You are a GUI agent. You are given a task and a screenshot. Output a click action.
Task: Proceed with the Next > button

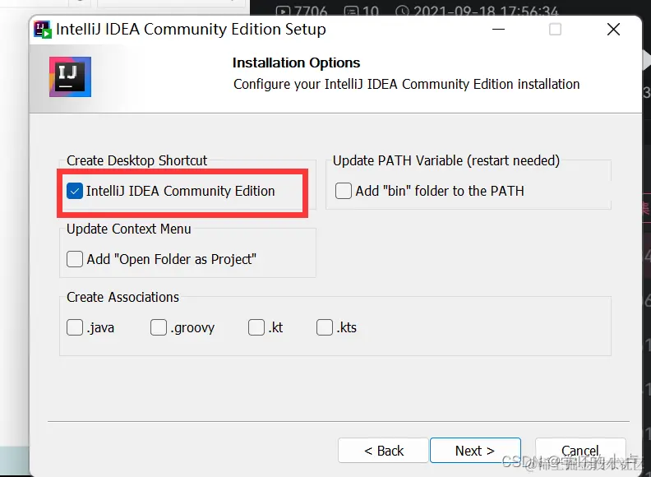point(475,451)
